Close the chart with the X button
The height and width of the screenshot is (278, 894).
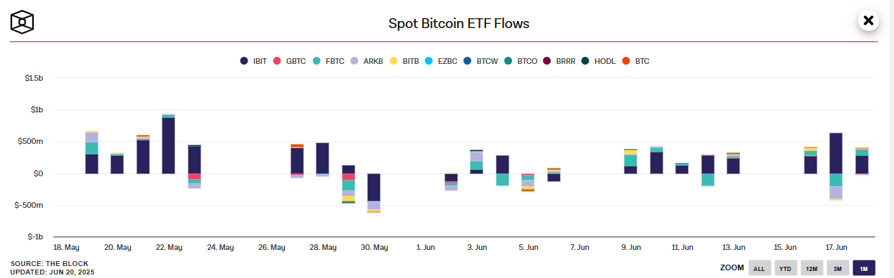[x=868, y=21]
